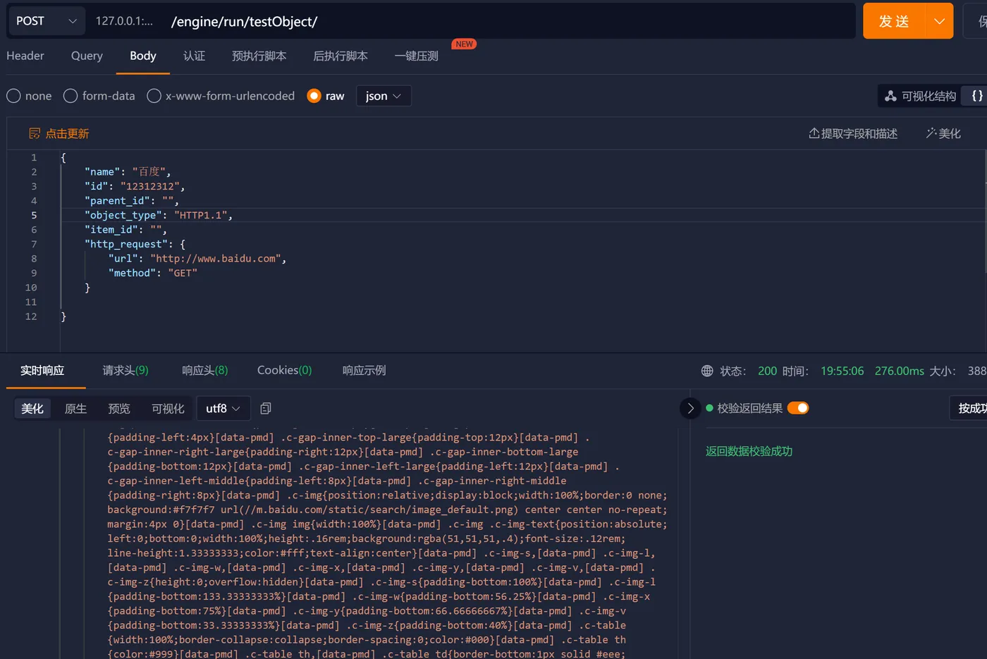Open the Cookies(0) tab
This screenshot has width=987, height=659.
[284, 371]
